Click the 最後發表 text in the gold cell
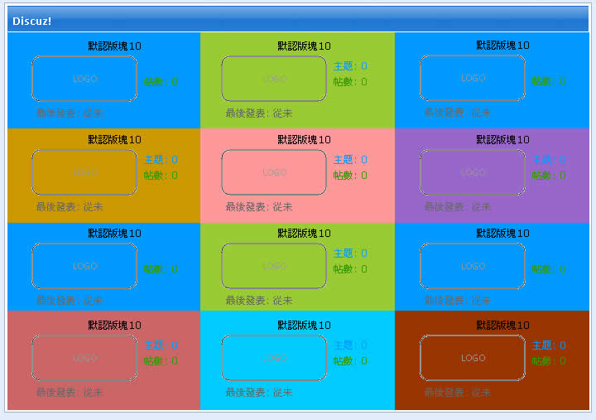Image resolution: width=596 pixels, height=420 pixels. pos(69,206)
